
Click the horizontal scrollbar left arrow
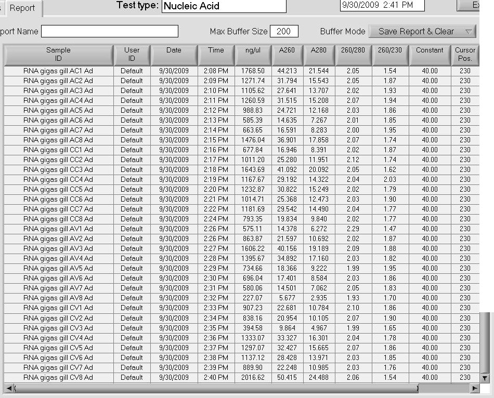click(8, 389)
